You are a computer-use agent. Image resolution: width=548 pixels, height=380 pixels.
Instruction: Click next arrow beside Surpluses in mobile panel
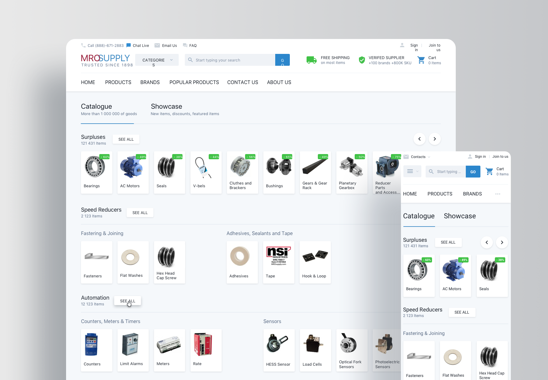[x=502, y=242]
